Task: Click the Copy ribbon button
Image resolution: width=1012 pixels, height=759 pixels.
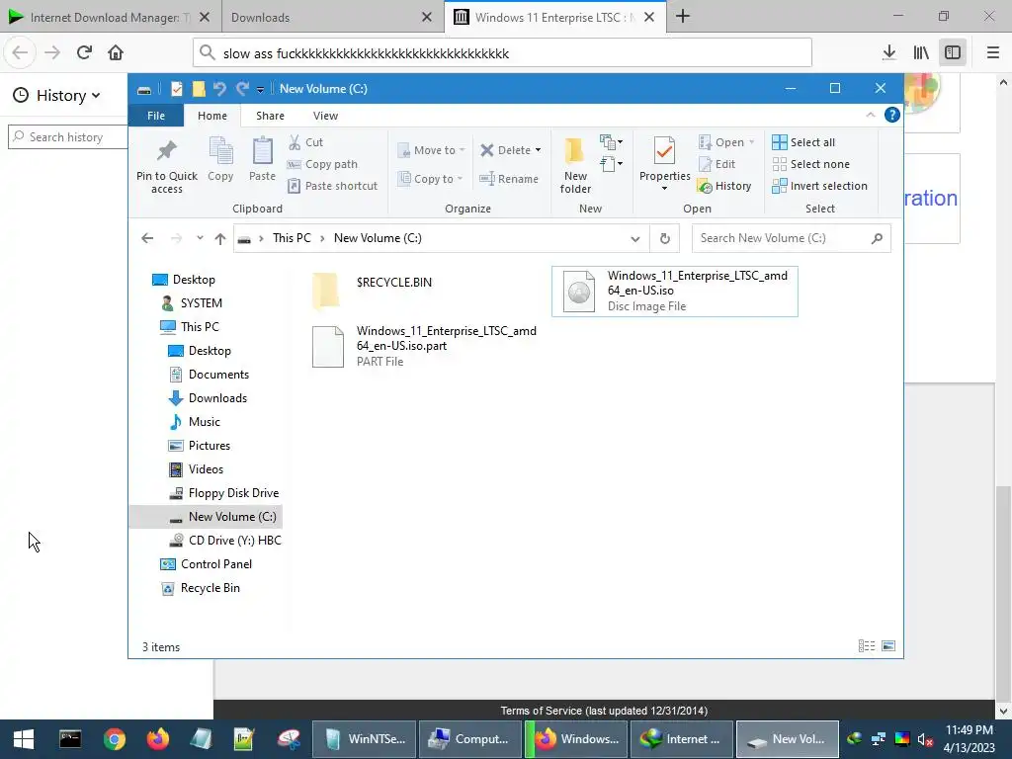Action: tap(220, 159)
